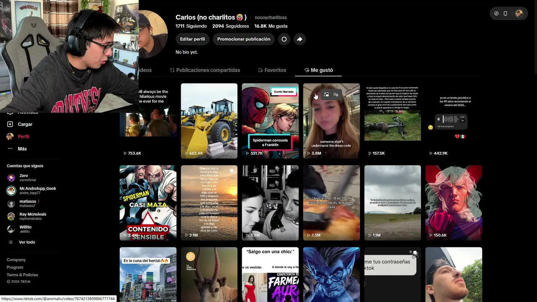Click the Editar perfil button
Image resolution: width=537 pixels, height=302 pixels.
click(193, 39)
